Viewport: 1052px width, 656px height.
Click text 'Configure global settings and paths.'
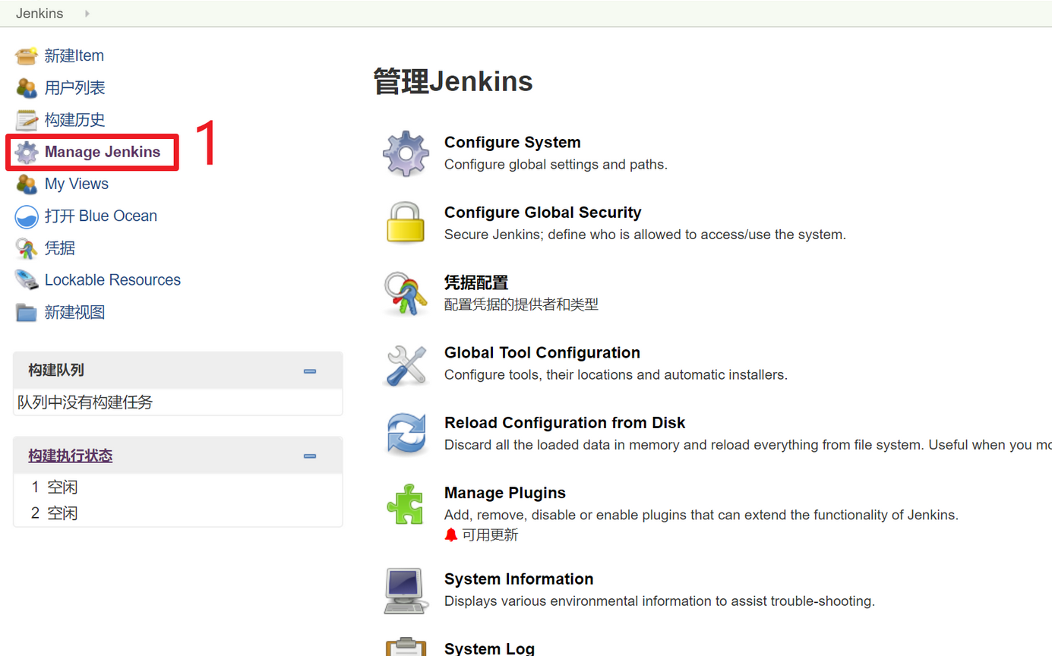[556, 164]
